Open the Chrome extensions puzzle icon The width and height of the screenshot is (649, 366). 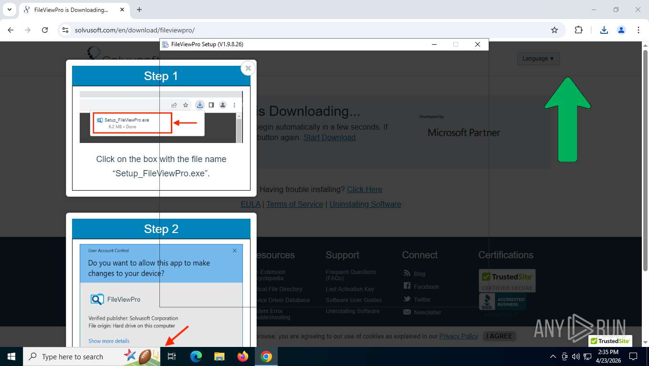[578, 30]
